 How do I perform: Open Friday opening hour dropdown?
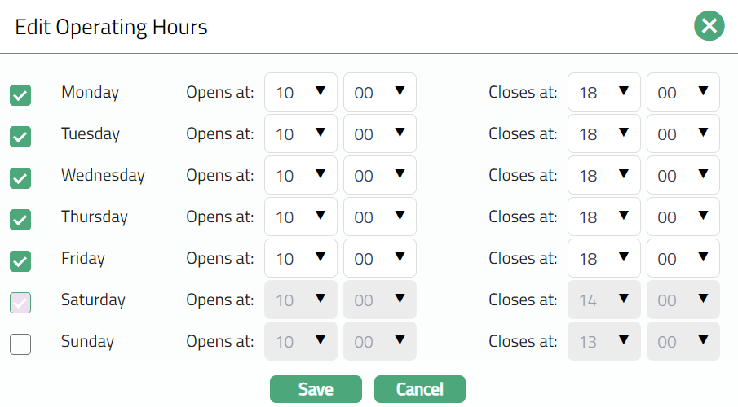tap(300, 258)
